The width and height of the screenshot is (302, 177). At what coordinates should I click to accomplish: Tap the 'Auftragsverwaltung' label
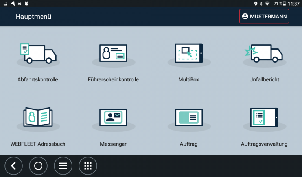point(264,144)
